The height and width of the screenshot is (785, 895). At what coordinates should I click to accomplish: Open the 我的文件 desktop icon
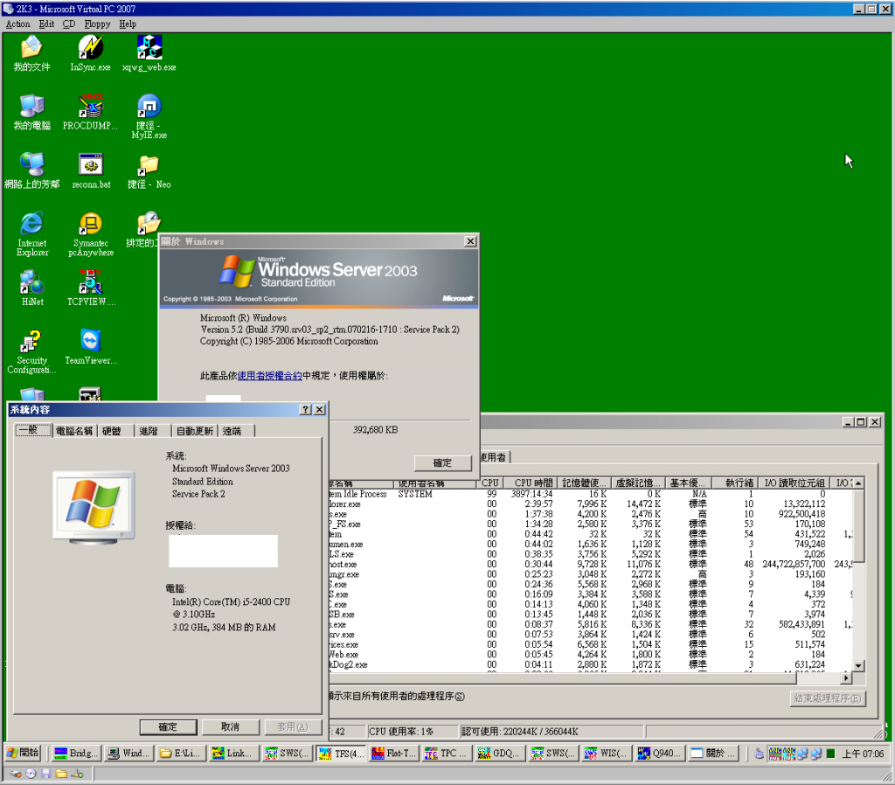point(31,53)
